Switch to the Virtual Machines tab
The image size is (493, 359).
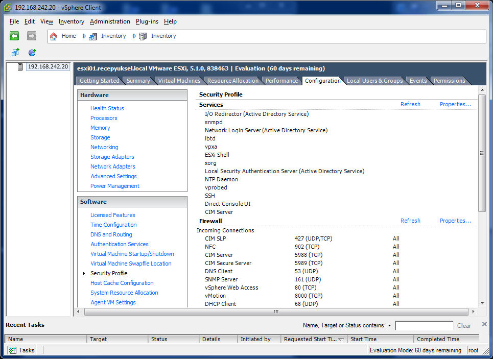tap(179, 81)
